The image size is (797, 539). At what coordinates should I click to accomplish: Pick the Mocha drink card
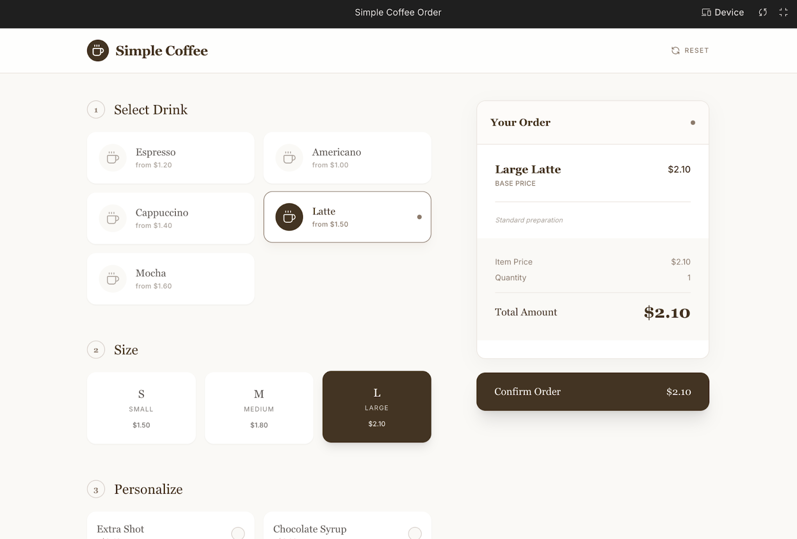pos(170,279)
